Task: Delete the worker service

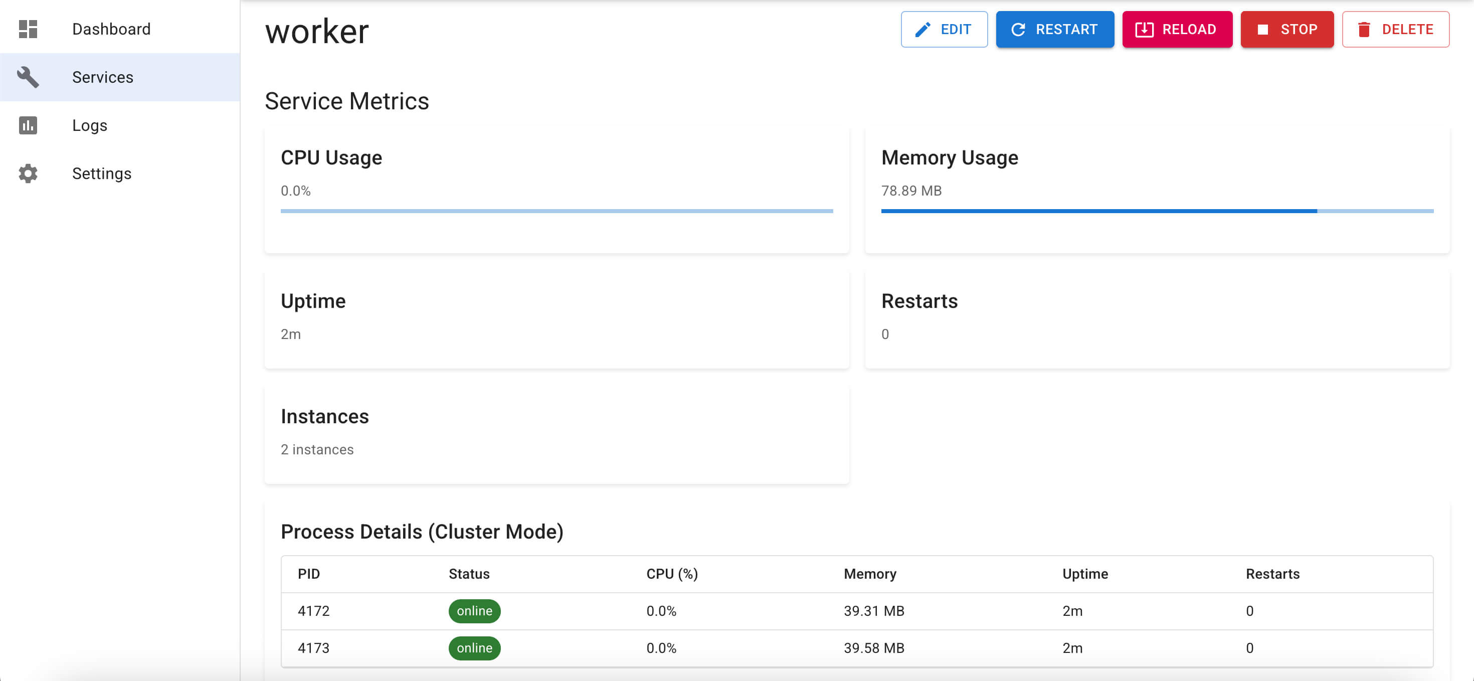Action: 1395,29
